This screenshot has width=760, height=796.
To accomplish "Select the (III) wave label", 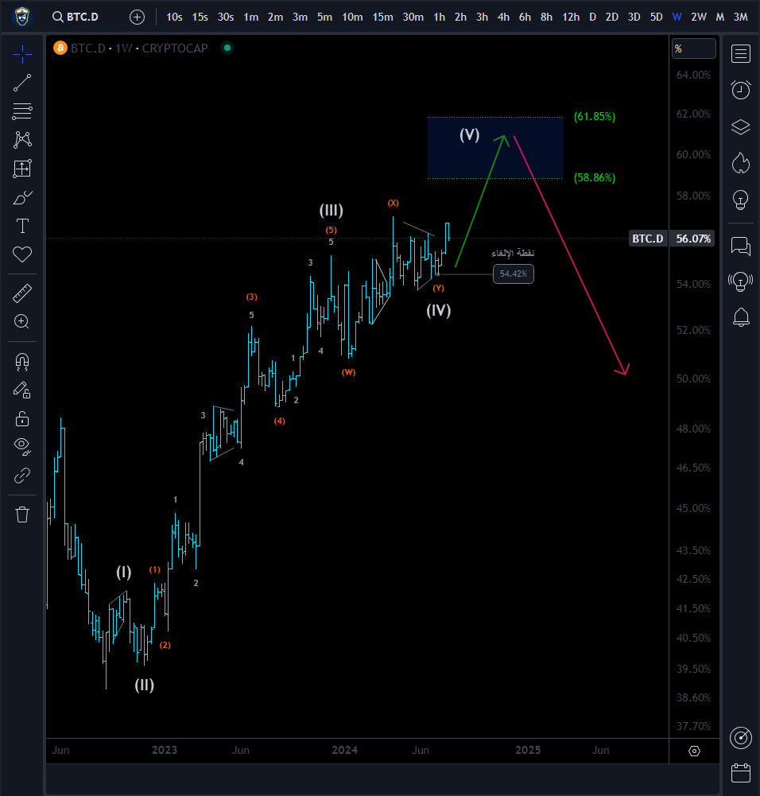I will point(332,210).
